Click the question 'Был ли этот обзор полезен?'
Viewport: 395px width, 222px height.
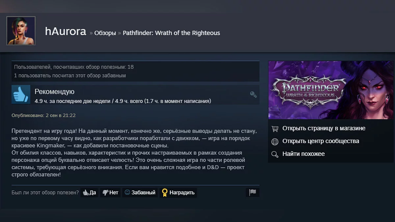(x=45, y=192)
